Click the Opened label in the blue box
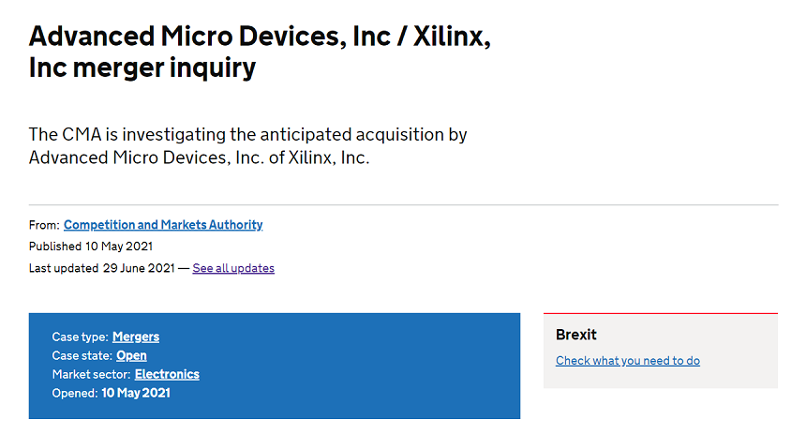Image resolution: width=806 pixels, height=434 pixels. click(75, 393)
